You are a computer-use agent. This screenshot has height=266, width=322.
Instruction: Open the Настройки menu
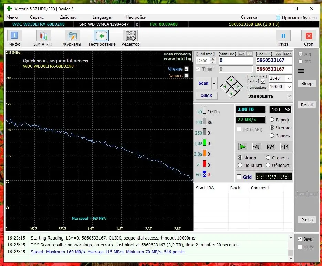click(x=136, y=17)
